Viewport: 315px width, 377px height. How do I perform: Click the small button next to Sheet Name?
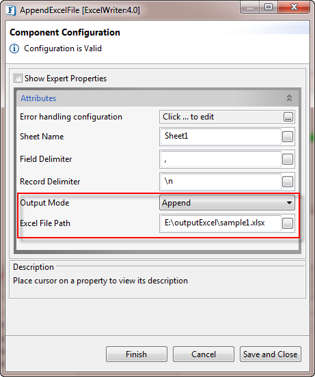(x=288, y=137)
